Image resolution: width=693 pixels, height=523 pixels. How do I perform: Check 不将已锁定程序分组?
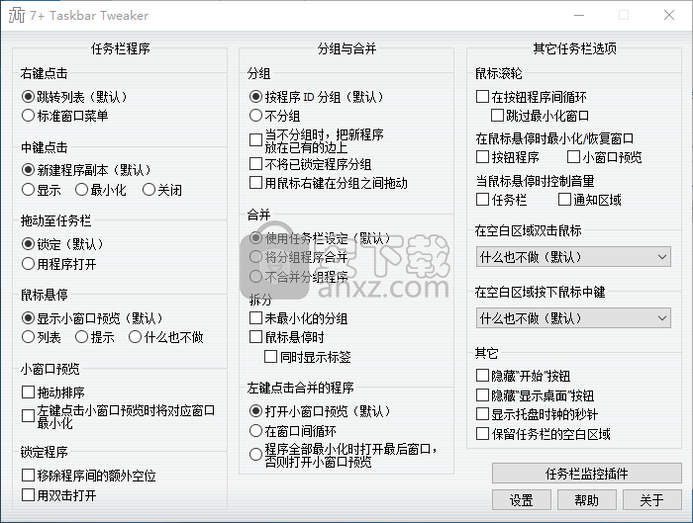(310, 164)
